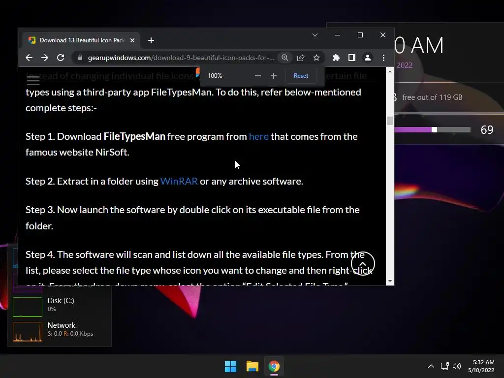Click the bold FileTypesMan text in Step 1
Image resolution: width=504 pixels, height=378 pixels.
(134, 136)
